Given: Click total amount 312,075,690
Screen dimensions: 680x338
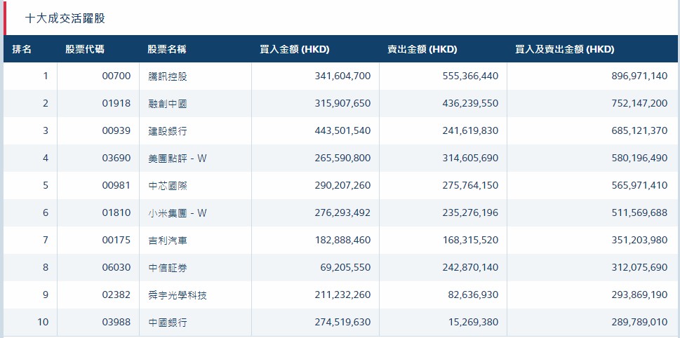Looking at the screenshot, I should click(x=640, y=267).
